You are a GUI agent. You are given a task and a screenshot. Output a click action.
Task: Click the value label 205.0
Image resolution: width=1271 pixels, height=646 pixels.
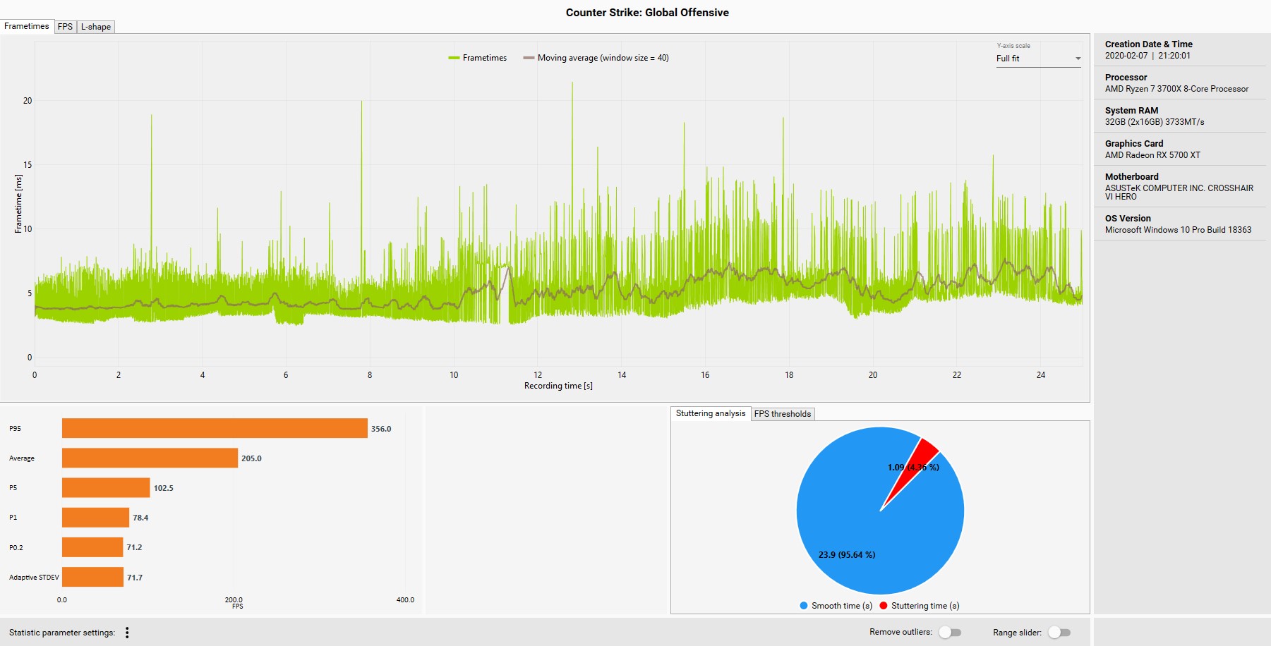[x=251, y=458]
